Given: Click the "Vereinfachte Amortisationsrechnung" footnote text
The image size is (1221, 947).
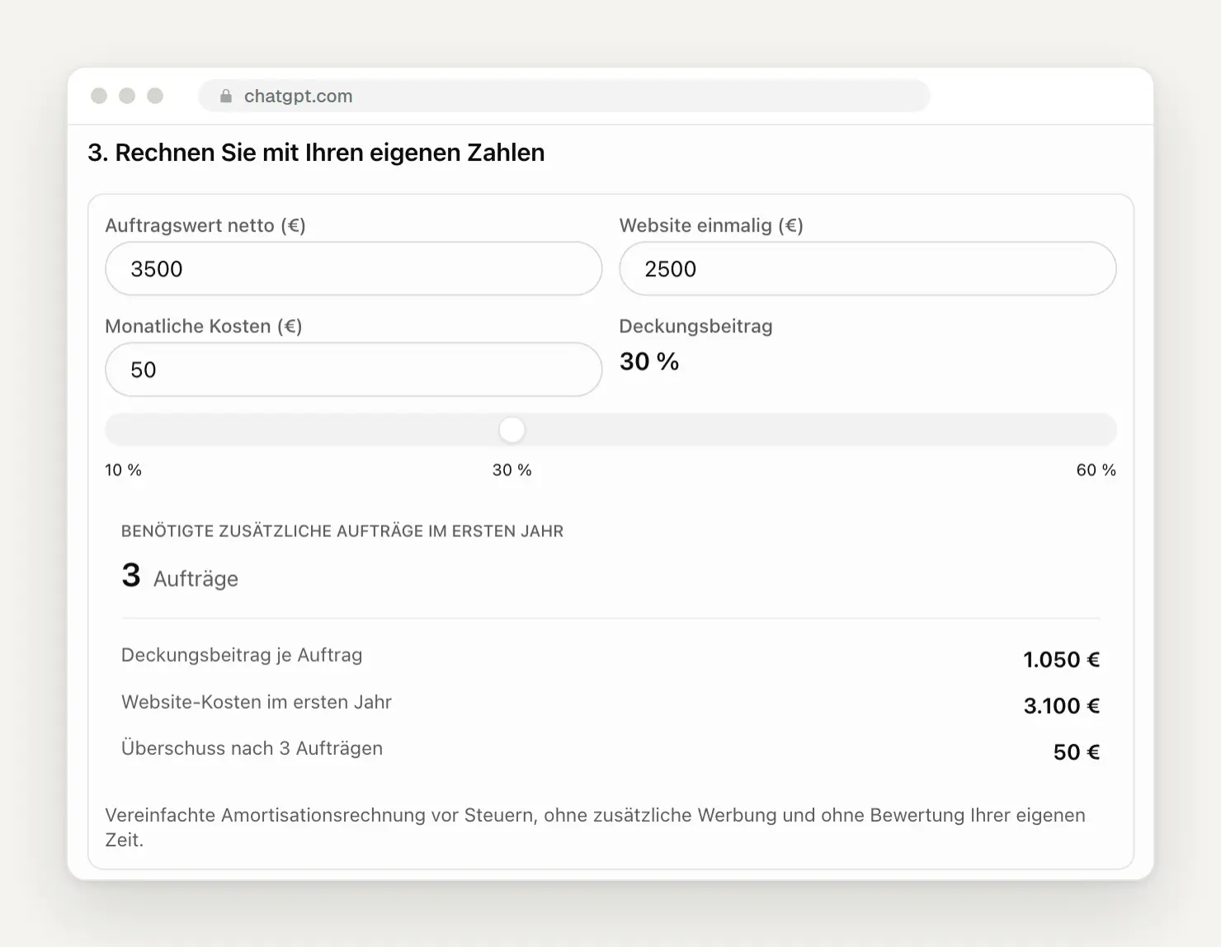Looking at the screenshot, I should 595,827.
